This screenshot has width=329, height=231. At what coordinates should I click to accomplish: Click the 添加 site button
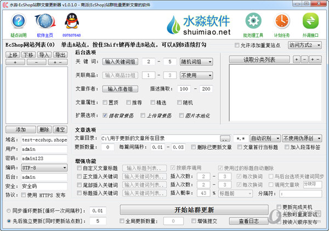tap(21, 129)
